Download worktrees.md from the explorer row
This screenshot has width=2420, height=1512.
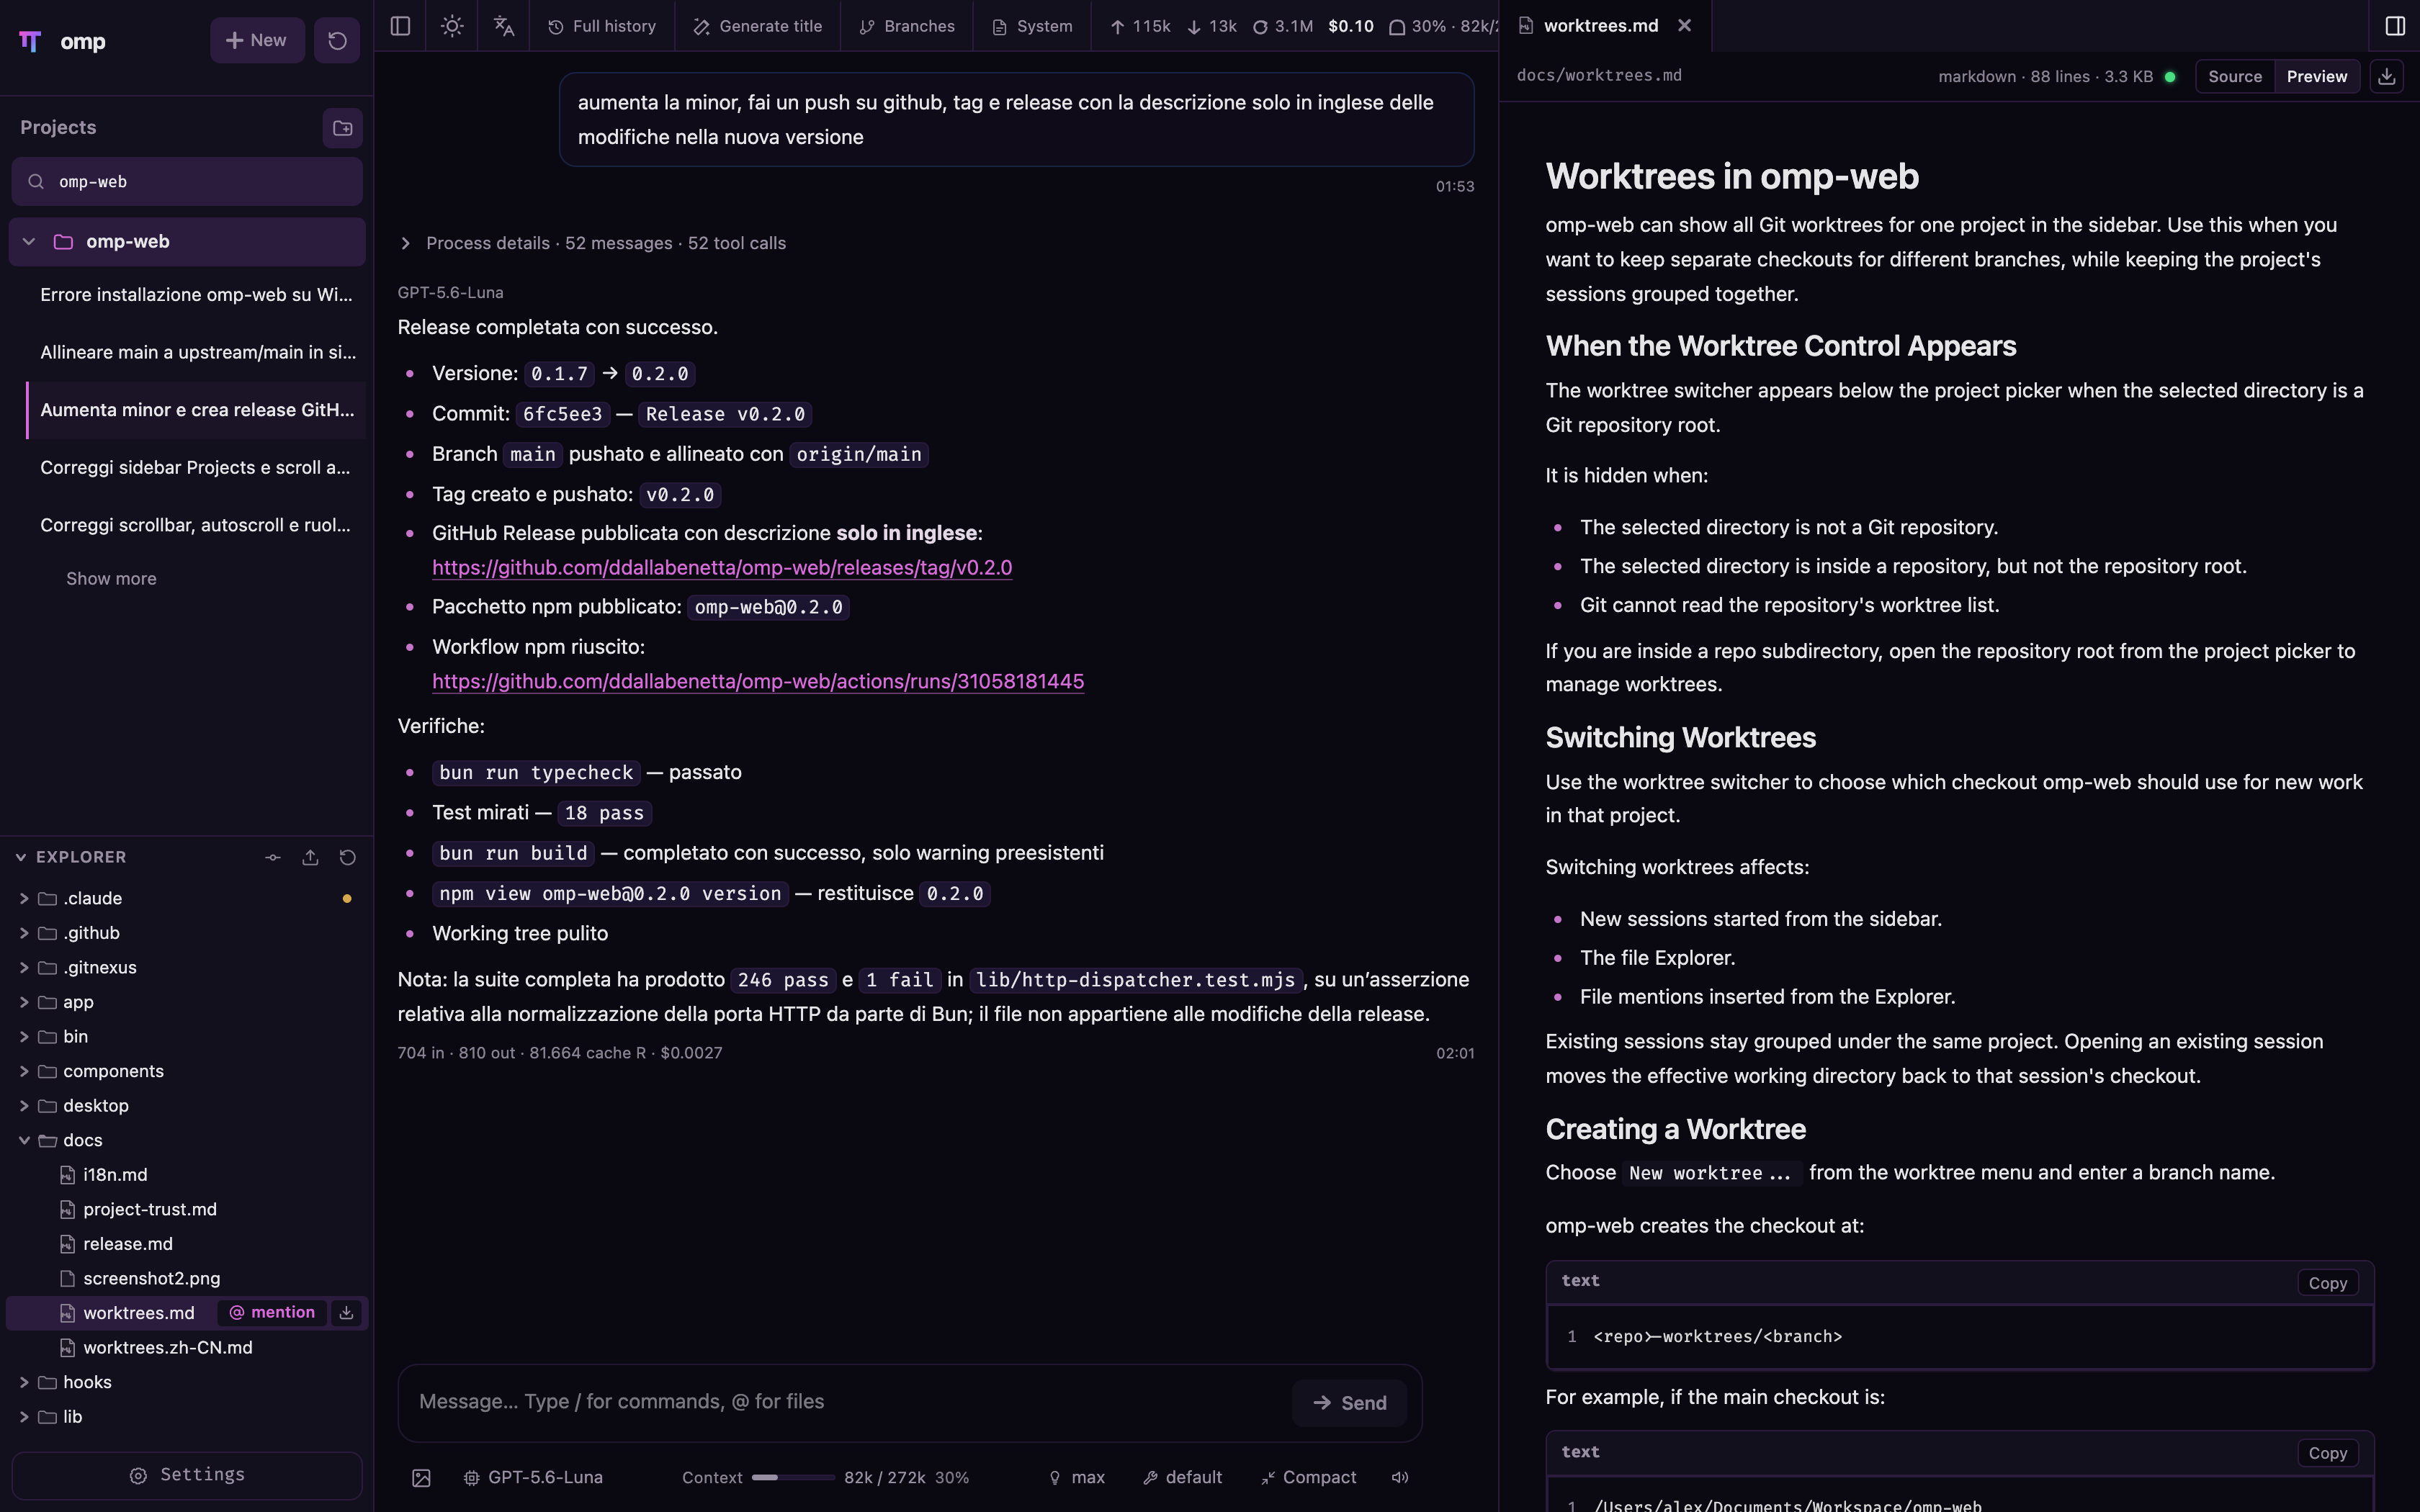346,1313
